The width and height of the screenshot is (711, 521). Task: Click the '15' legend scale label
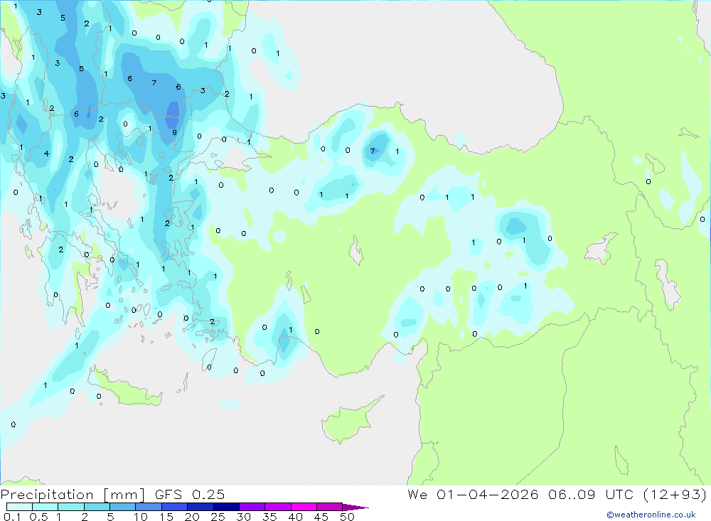pyautogui.click(x=166, y=517)
